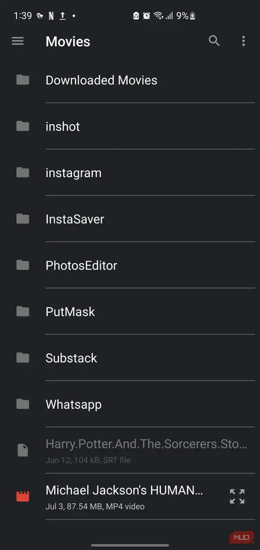Click the expand preview icon on Michael Jackson video
The image size is (260, 550).
click(x=237, y=496)
